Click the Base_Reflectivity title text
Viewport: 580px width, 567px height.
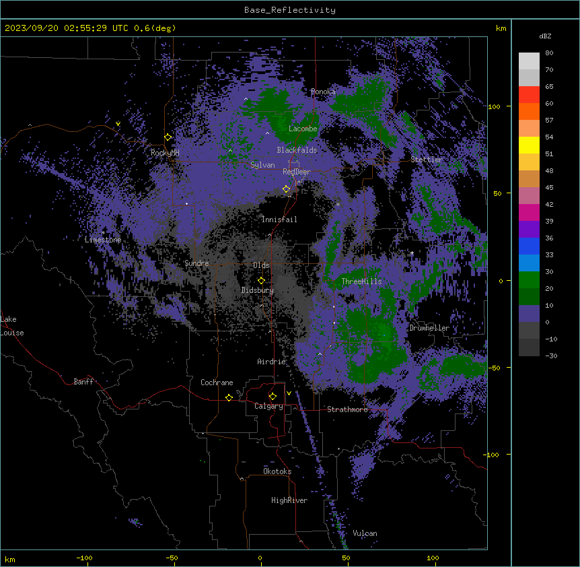coord(290,10)
